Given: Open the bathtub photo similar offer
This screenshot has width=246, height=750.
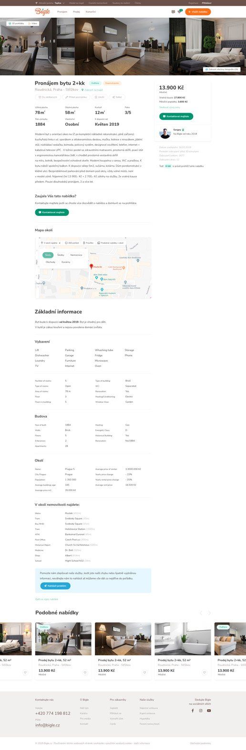Looking at the screenshot, I should [x=183, y=639].
